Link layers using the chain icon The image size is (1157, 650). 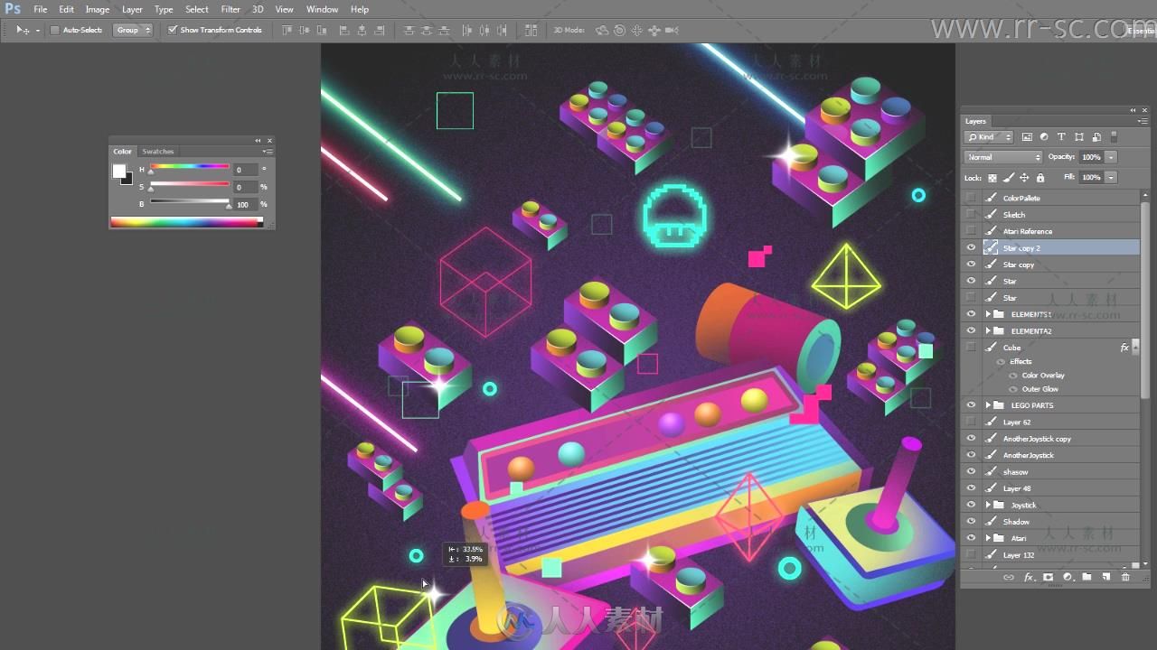point(1009,578)
